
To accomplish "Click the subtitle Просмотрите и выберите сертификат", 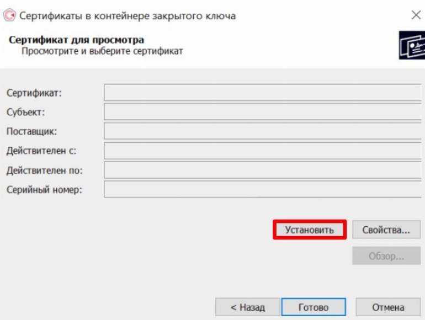I will [102, 51].
